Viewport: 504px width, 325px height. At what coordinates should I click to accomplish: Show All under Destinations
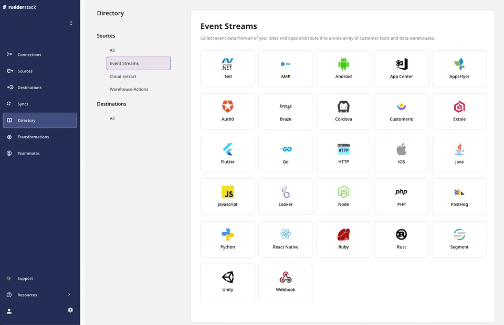112,118
